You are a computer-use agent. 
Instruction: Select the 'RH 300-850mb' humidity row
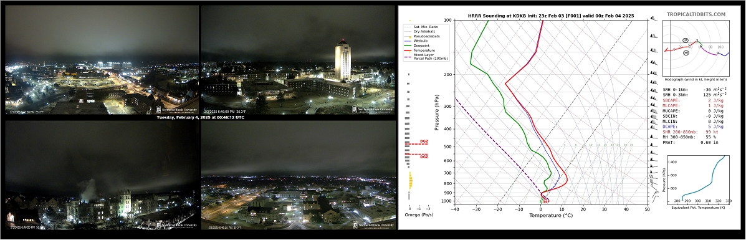pyautogui.click(x=689, y=137)
